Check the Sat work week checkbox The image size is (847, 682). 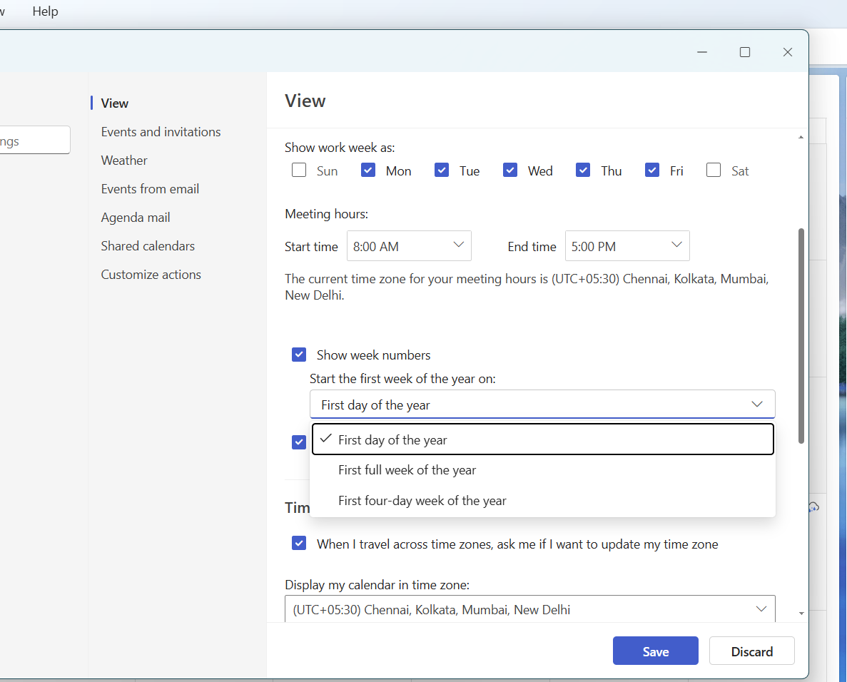714,170
